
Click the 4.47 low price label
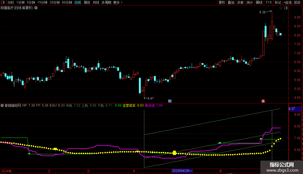point(150,99)
